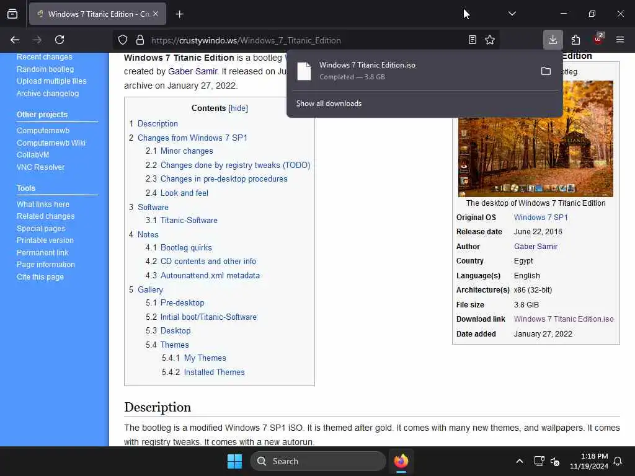The height and width of the screenshot is (476, 635).
Task: Toggle reader view icon
Action: (x=472, y=40)
